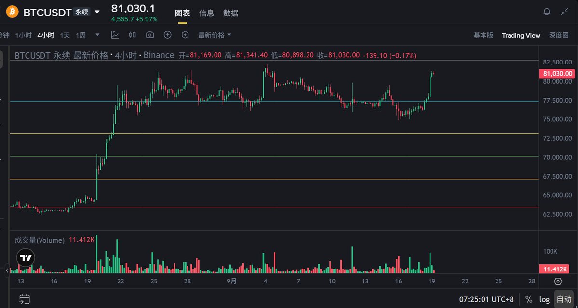Click the 成交量(Volume) indicator label
This screenshot has height=308, width=578.
(x=40, y=240)
